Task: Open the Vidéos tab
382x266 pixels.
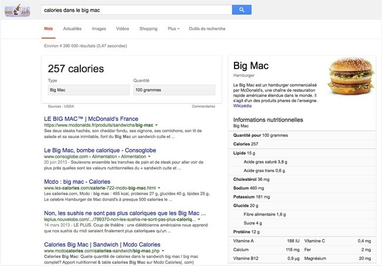Action: [123, 29]
